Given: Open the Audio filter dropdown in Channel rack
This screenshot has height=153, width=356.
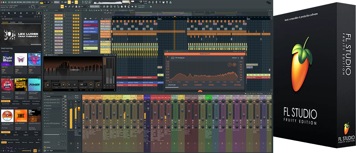Looking at the screenshot, I should tap(58, 10).
